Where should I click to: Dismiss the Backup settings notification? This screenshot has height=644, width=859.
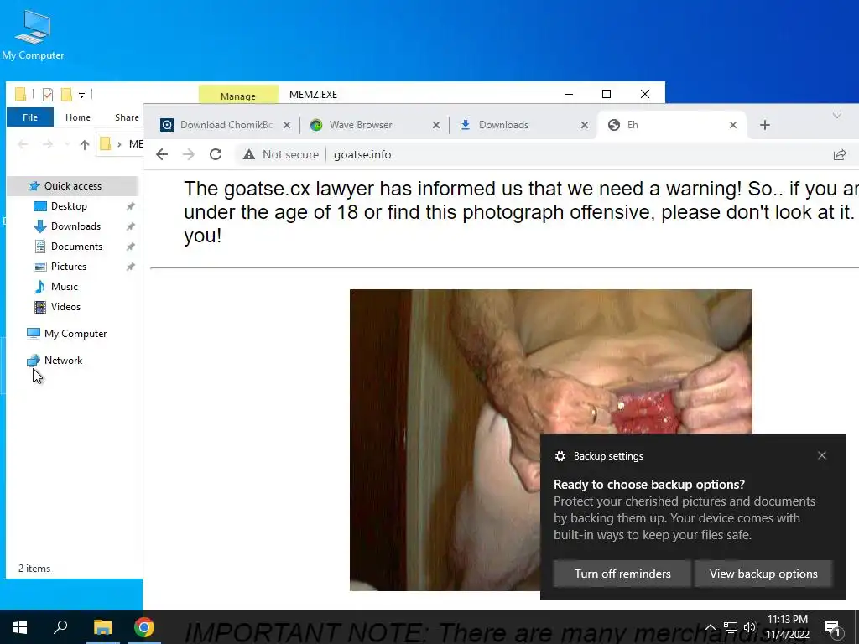click(822, 455)
